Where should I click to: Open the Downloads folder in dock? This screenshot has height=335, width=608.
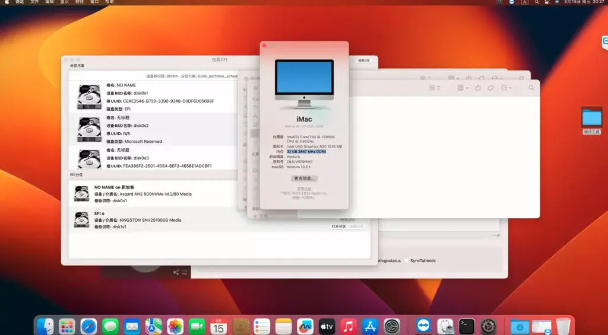pos(520,327)
